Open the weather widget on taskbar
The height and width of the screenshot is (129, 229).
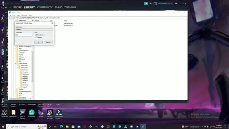[x=191, y=126]
